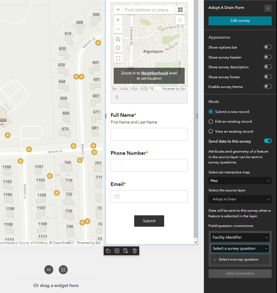Expand the search options arrow beside the address bar

pos(118,9)
